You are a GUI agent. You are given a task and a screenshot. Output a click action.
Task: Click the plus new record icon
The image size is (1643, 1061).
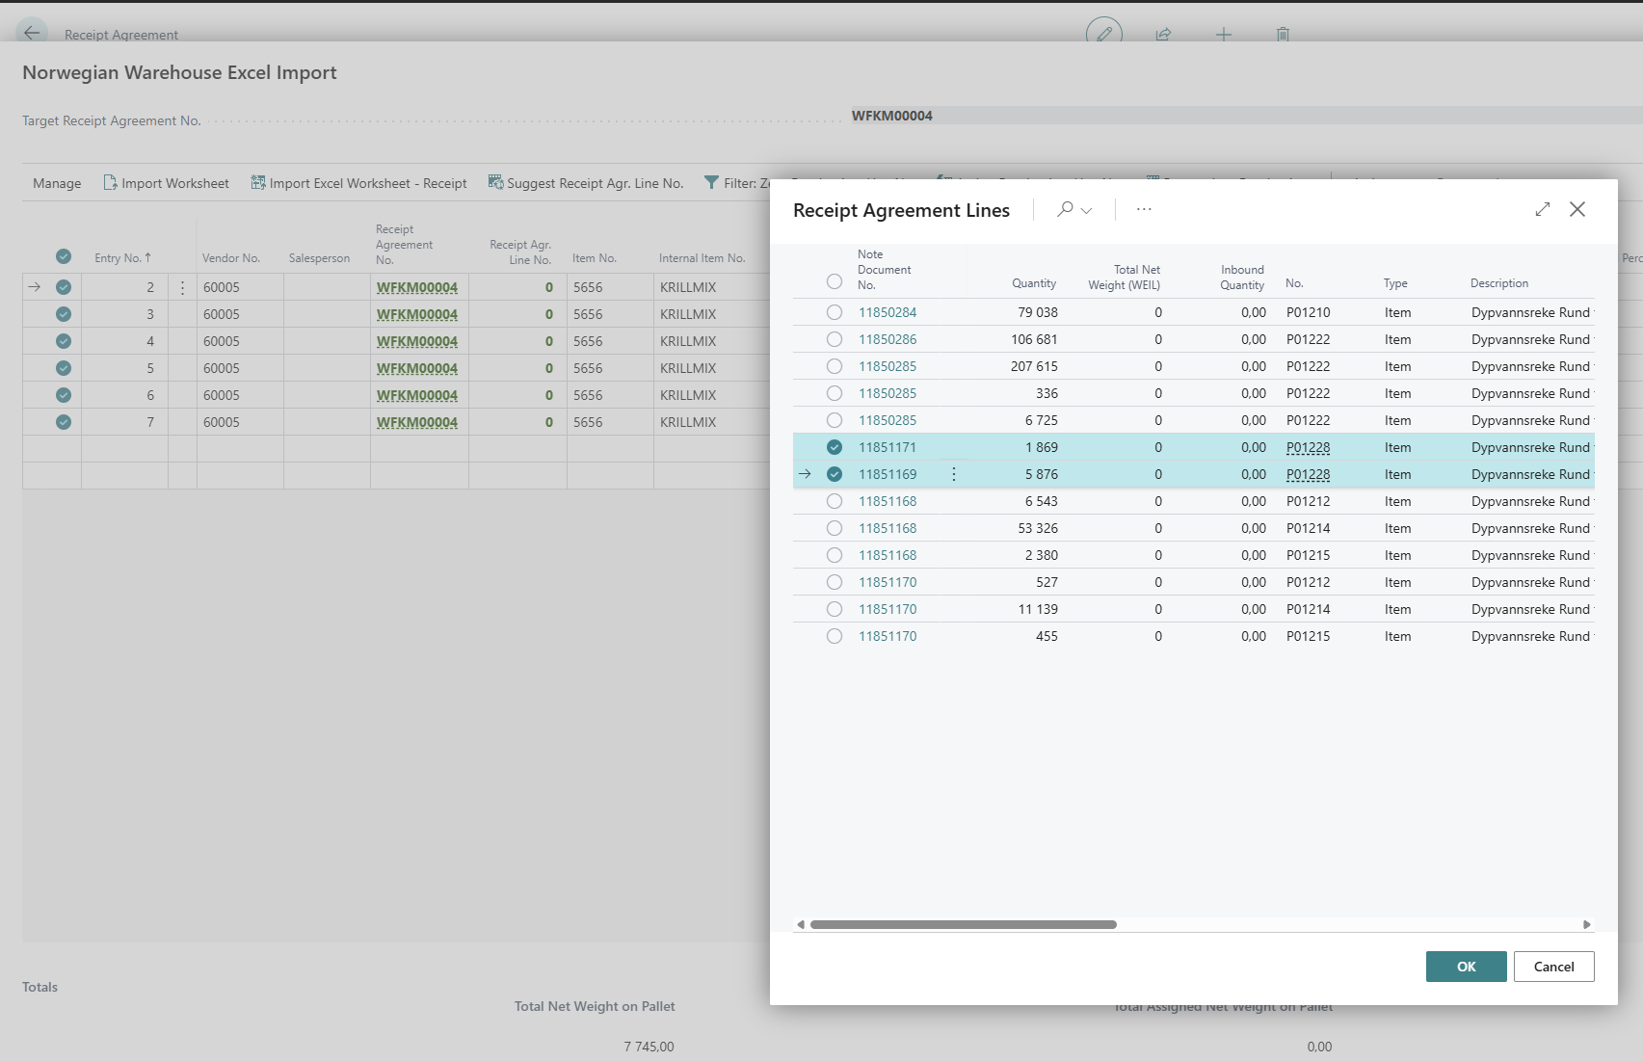point(1223,34)
